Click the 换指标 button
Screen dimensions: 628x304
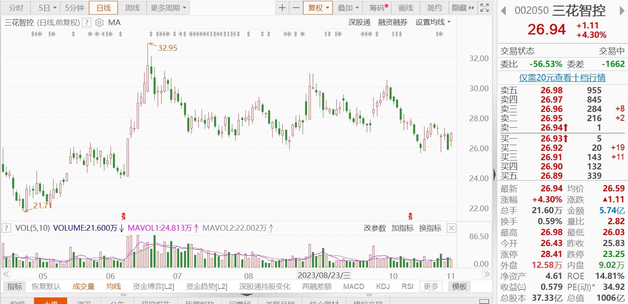click(x=430, y=228)
